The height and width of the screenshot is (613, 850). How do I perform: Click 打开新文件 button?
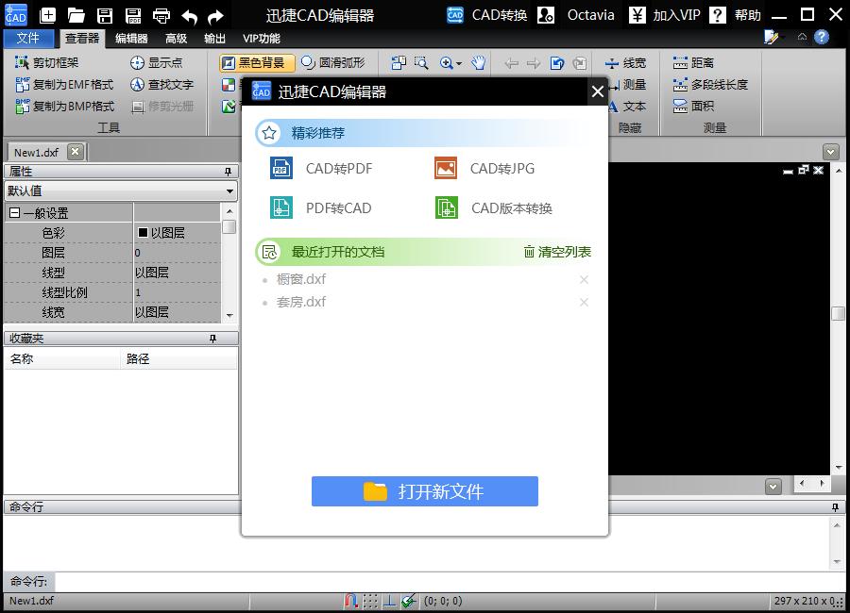click(424, 491)
